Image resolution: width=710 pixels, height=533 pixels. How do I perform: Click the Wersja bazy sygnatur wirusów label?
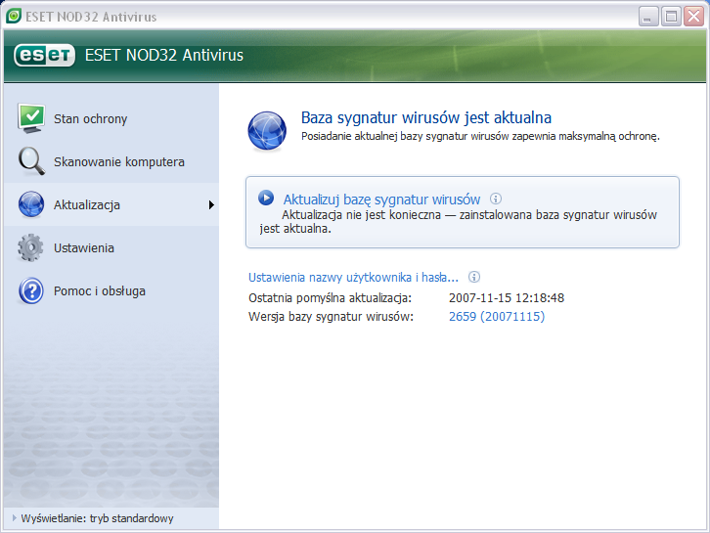(331, 316)
